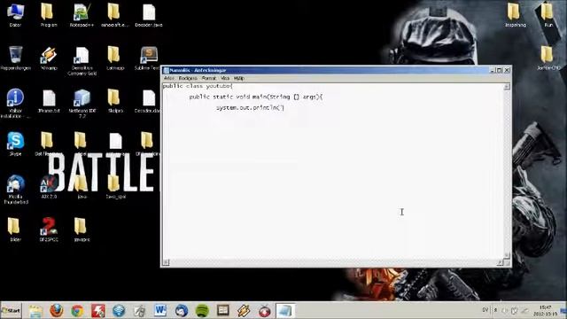Open Thunderbird from the taskbar
Screen dimensions: 567x319
181,311
